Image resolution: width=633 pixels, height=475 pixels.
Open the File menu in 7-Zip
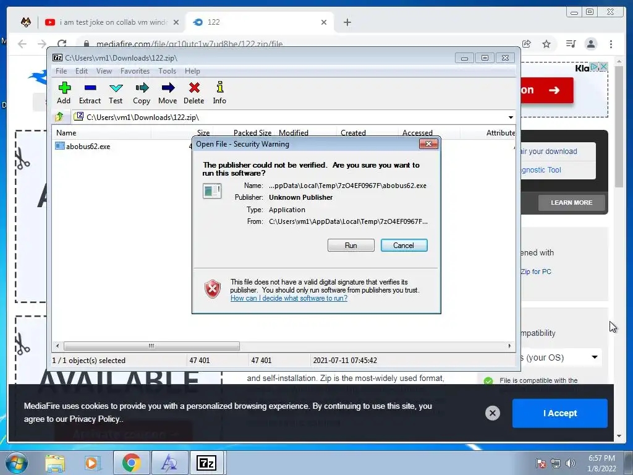pyautogui.click(x=61, y=71)
